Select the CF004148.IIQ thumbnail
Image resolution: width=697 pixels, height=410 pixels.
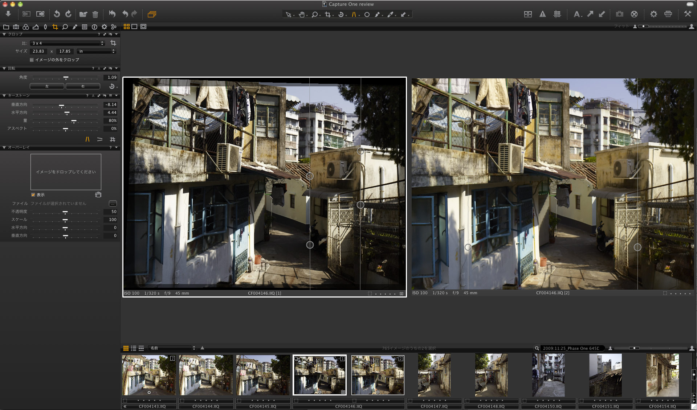pos(491,376)
